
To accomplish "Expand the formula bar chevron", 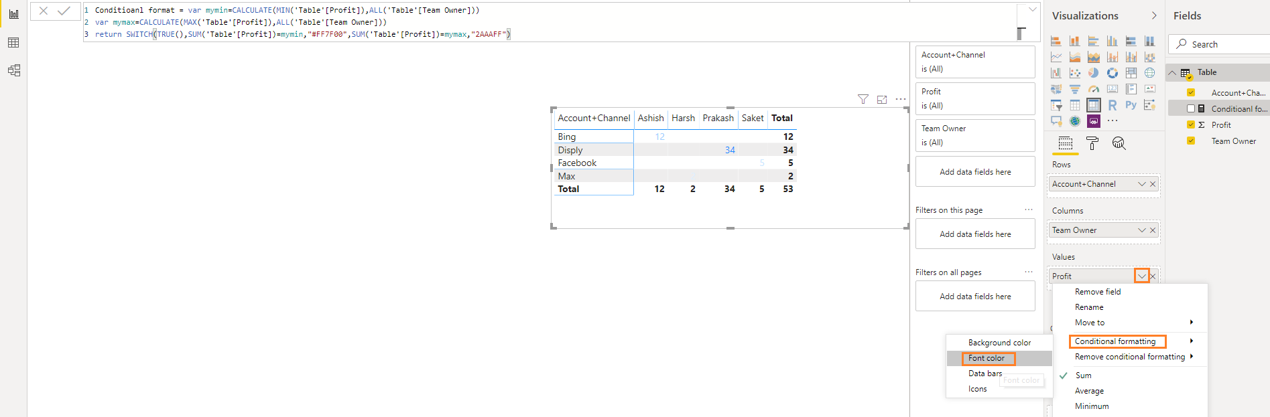I will (1033, 9).
